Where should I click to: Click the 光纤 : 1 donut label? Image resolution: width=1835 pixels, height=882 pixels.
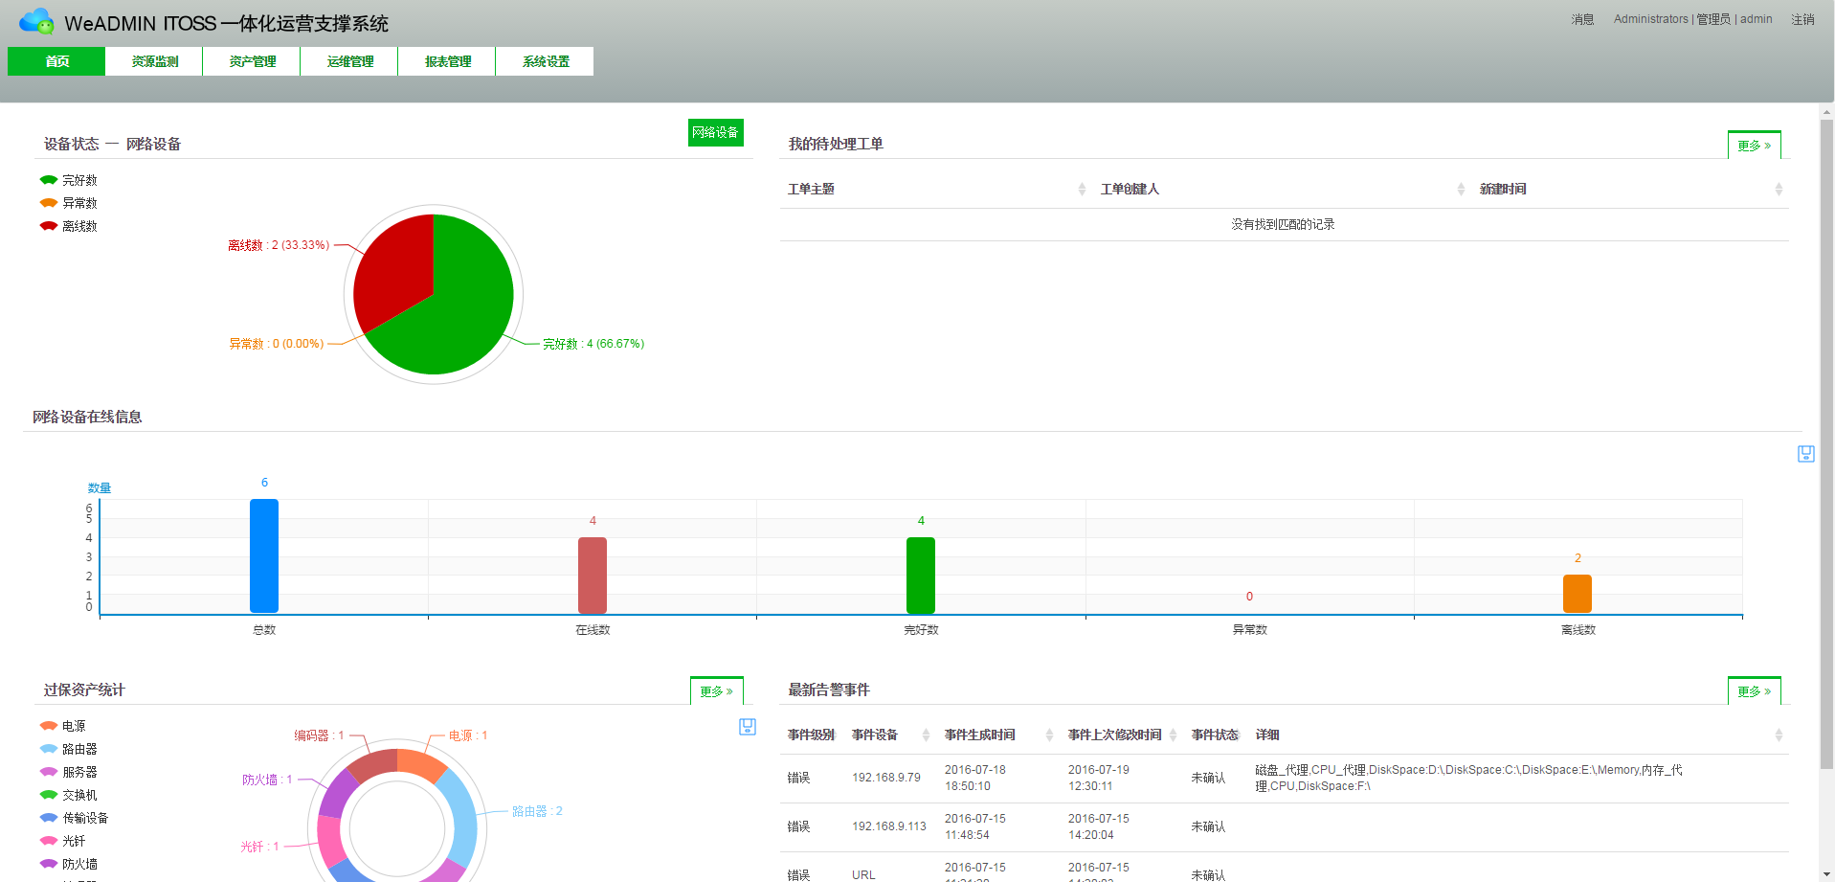pyautogui.click(x=259, y=847)
